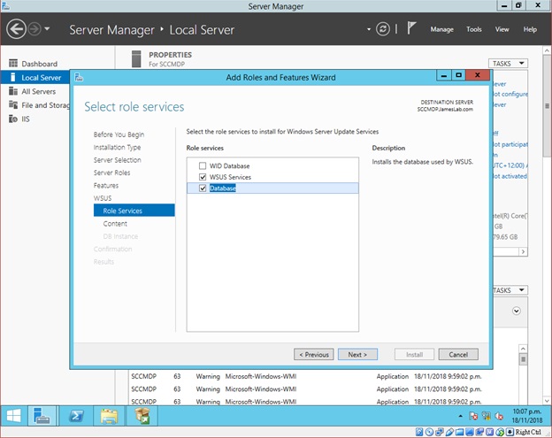The height and width of the screenshot is (438, 552).
Task: Go to the Before You Begin step
Action: point(119,134)
